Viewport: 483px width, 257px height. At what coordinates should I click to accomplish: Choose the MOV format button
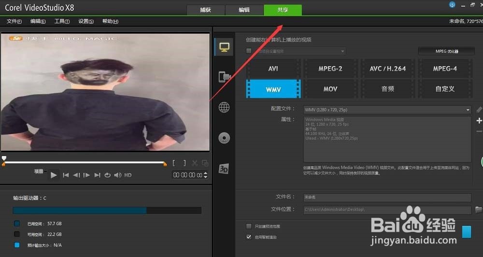pos(330,89)
